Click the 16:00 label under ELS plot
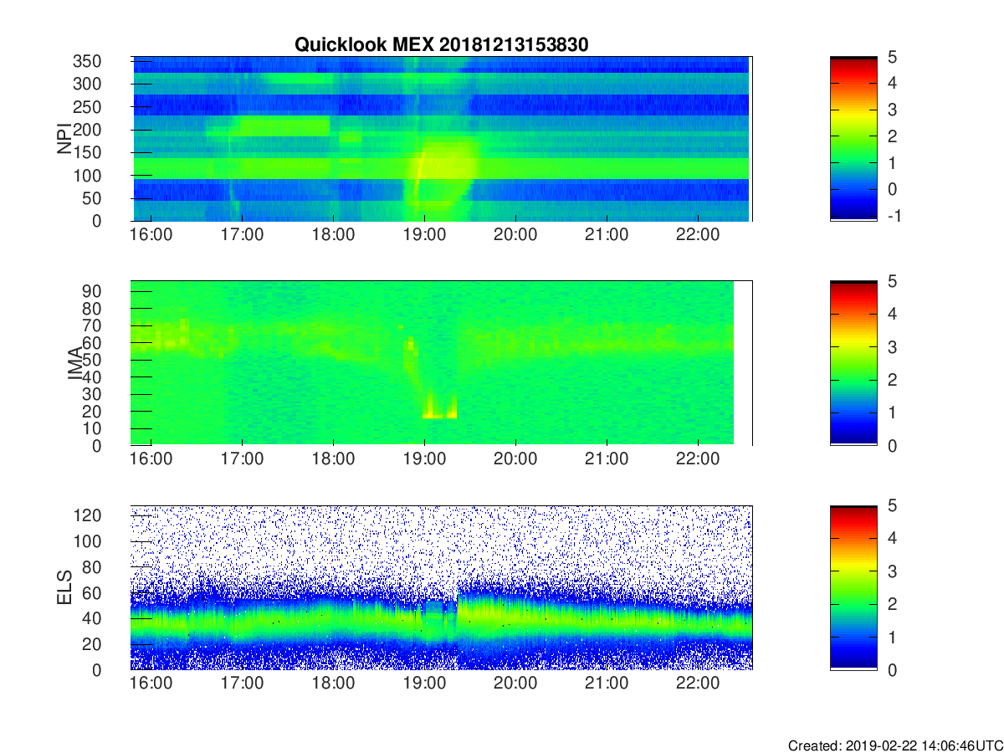The height and width of the screenshot is (753, 1004). pyautogui.click(x=151, y=684)
